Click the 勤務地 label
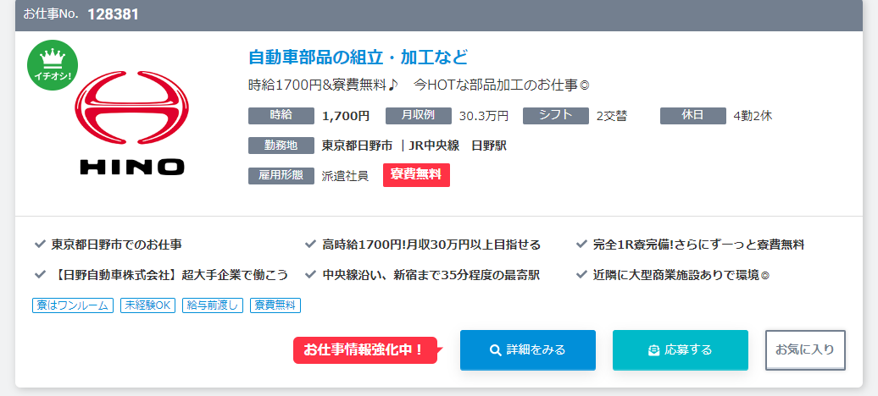Image resolution: width=878 pixels, height=396 pixels. (x=281, y=146)
